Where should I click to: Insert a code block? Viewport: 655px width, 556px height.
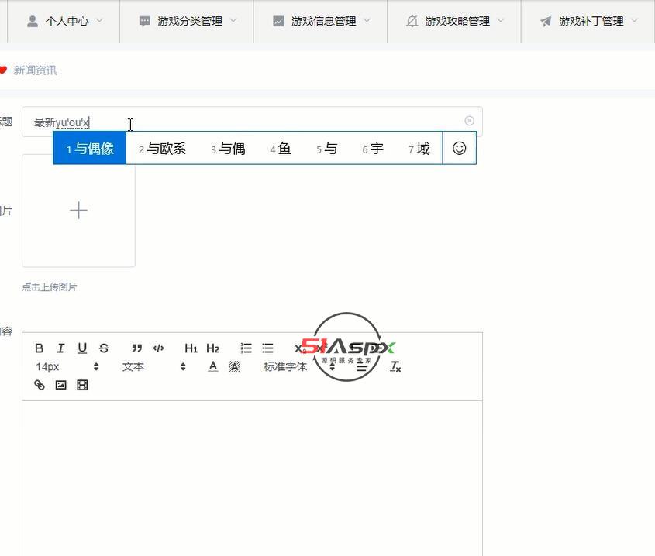pos(158,348)
